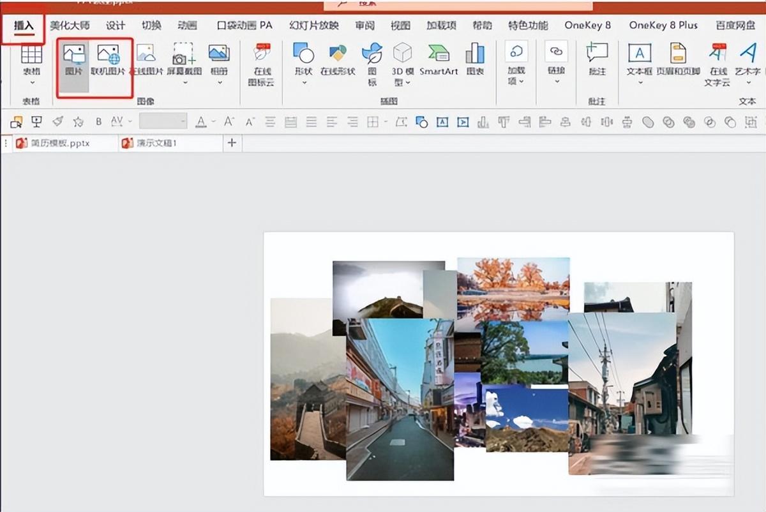Switch to the 设计 Design ribbon tab

116,26
